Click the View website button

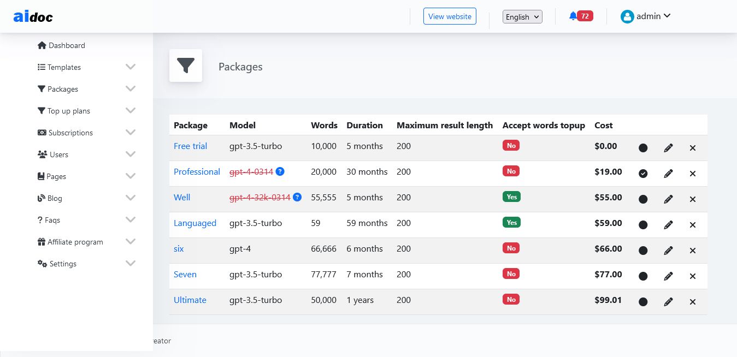click(x=450, y=16)
